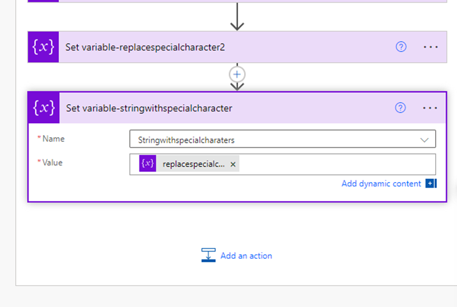
Task: Select the Stringwithspecialcharaters text in Name field
Action: 186,139
